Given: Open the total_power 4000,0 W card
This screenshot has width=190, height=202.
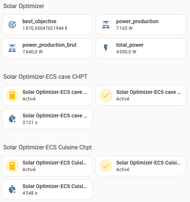Looking at the screenshot, I should 141,48.
